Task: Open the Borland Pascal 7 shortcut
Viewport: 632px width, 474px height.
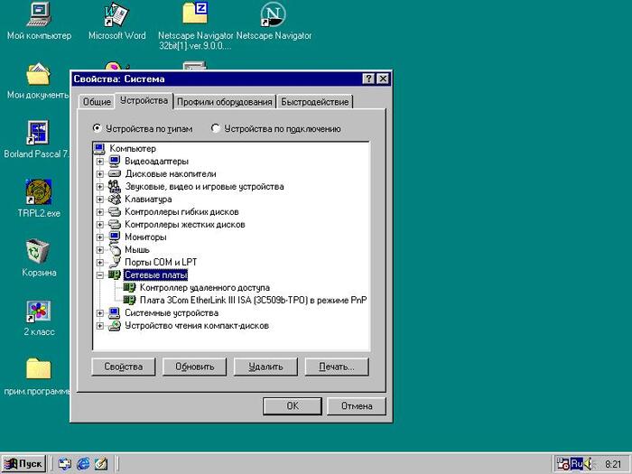Action: 39,134
